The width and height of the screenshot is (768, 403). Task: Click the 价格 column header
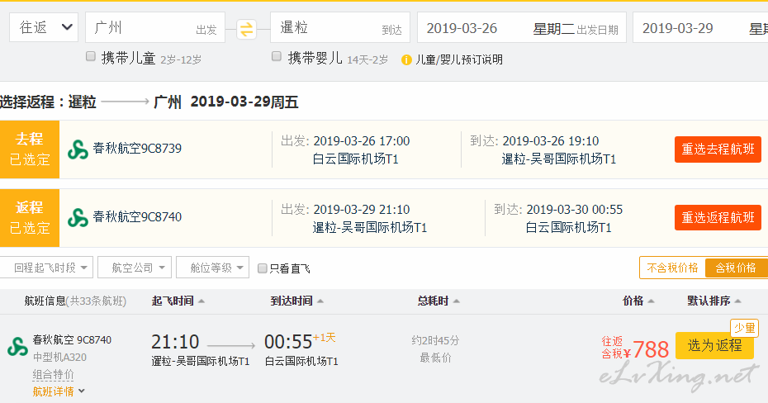[x=633, y=301]
